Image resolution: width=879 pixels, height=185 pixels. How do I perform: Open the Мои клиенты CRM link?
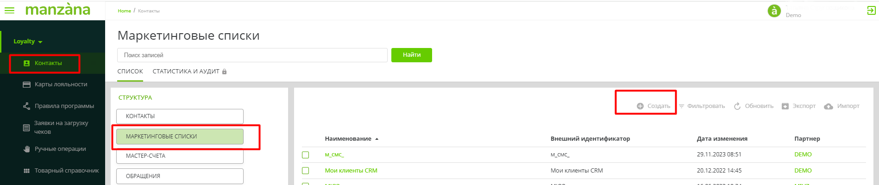click(x=351, y=171)
